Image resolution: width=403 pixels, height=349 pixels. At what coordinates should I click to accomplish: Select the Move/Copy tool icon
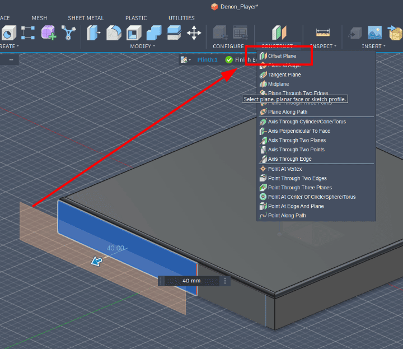(x=194, y=32)
